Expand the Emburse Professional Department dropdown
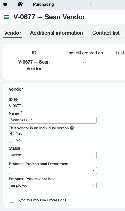 (53, 171)
